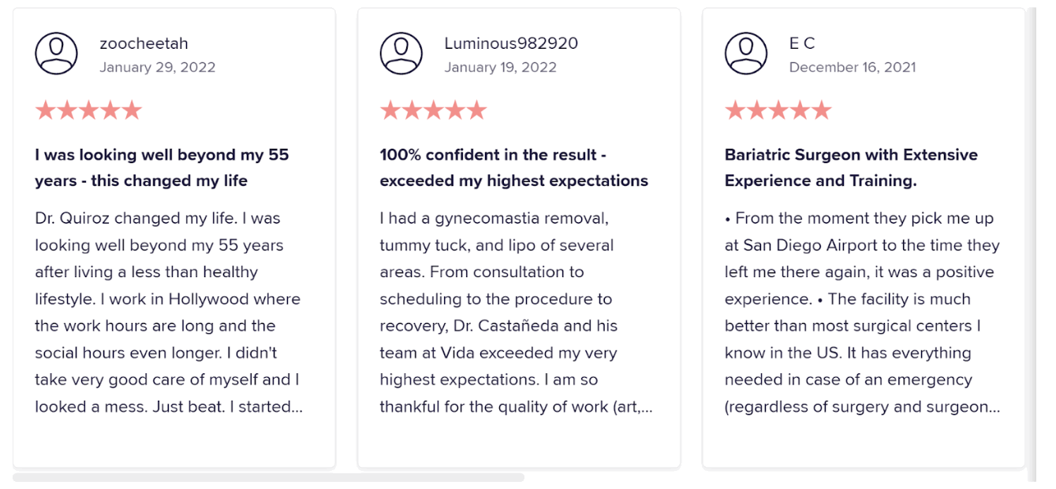Image resolution: width=1056 pixels, height=489 pixels.
Task: Click the star rating on zoocheetah's review
Action: pos(88,110)
